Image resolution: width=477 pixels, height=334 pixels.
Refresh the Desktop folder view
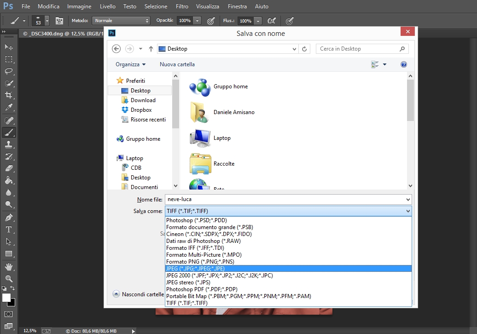point(304,49)
